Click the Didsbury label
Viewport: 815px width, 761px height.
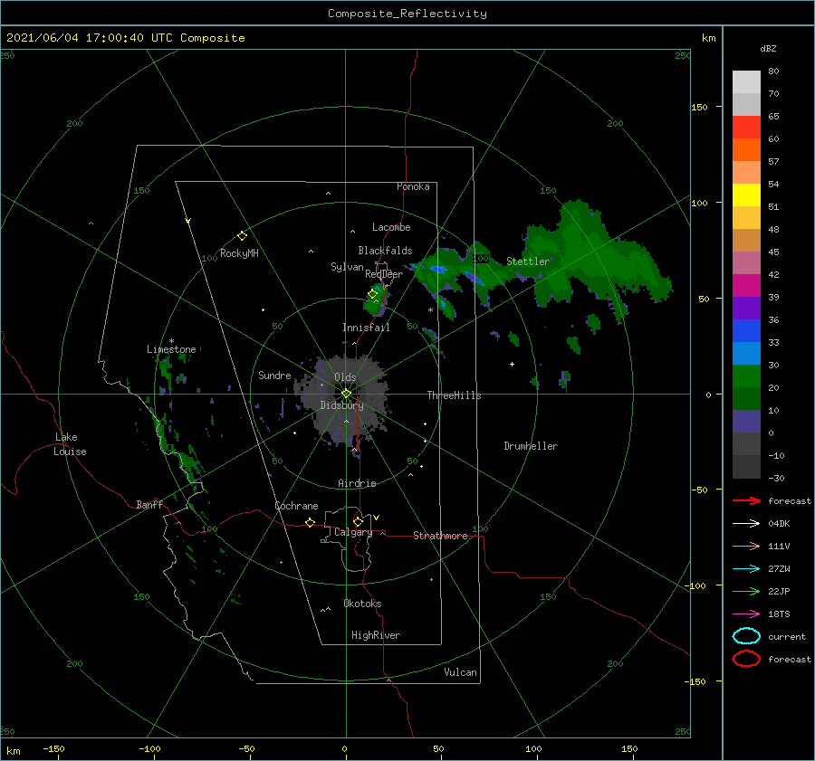[x=341, y=405]
